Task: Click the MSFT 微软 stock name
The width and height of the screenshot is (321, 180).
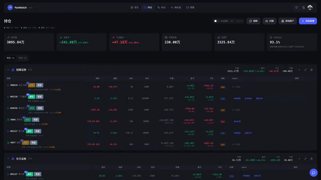Action: pos(16,143)
